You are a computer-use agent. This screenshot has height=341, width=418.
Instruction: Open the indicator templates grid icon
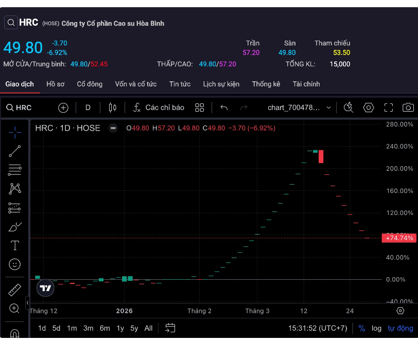tap(199, 107)
